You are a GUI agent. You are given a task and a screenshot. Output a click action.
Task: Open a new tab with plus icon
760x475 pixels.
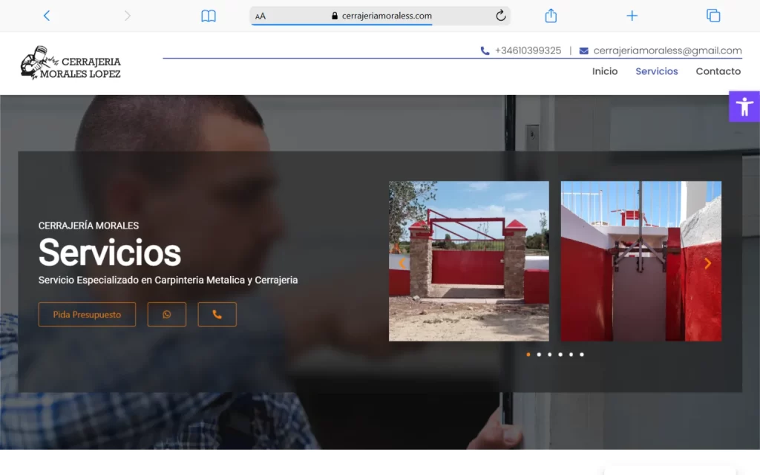point(632,16)
